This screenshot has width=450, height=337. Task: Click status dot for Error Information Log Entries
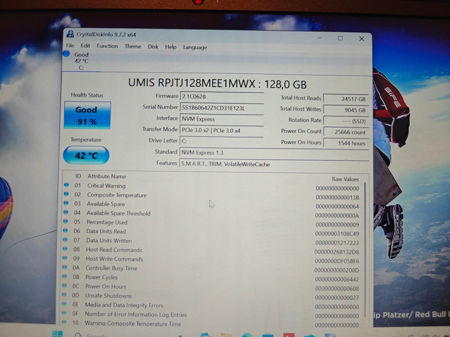(64, 313)
